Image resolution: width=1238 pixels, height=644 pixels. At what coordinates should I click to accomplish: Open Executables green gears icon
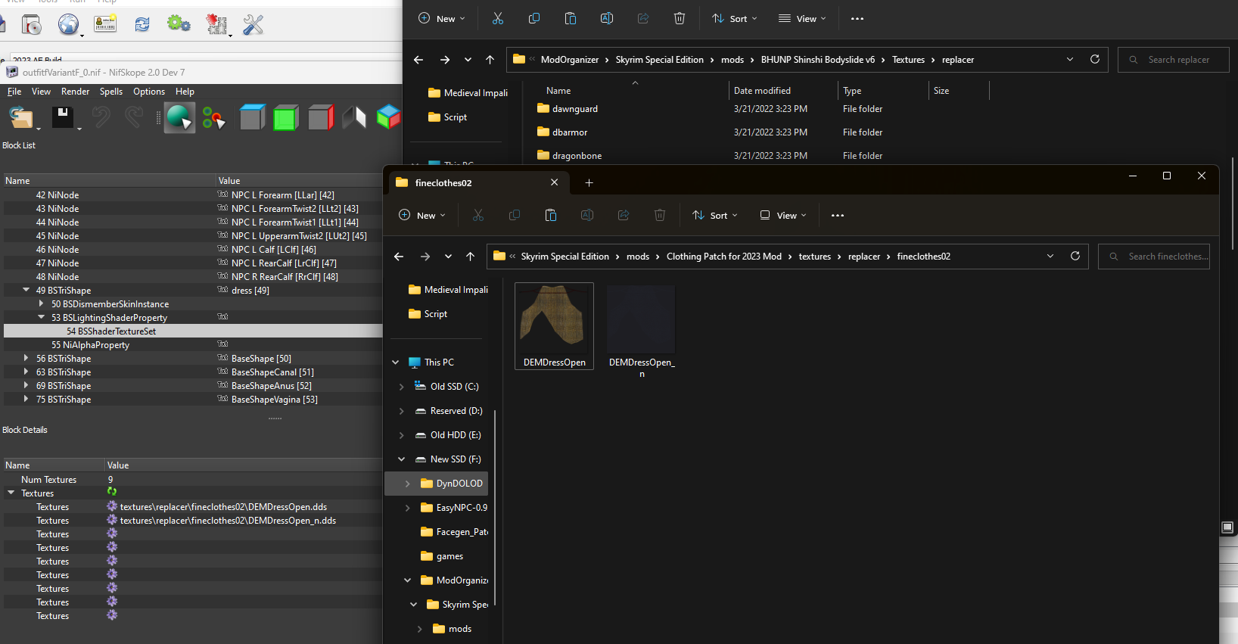click(179, 24)
